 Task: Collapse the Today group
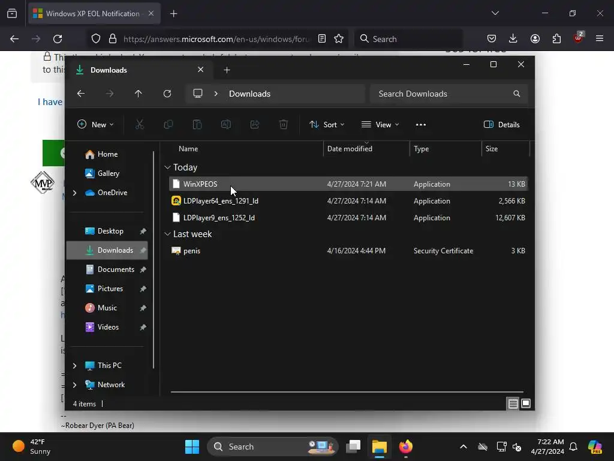tap(167, 167)
